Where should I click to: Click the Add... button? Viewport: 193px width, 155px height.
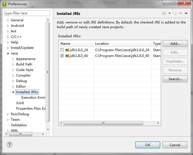pyautogui.click(x=175, y=44)
